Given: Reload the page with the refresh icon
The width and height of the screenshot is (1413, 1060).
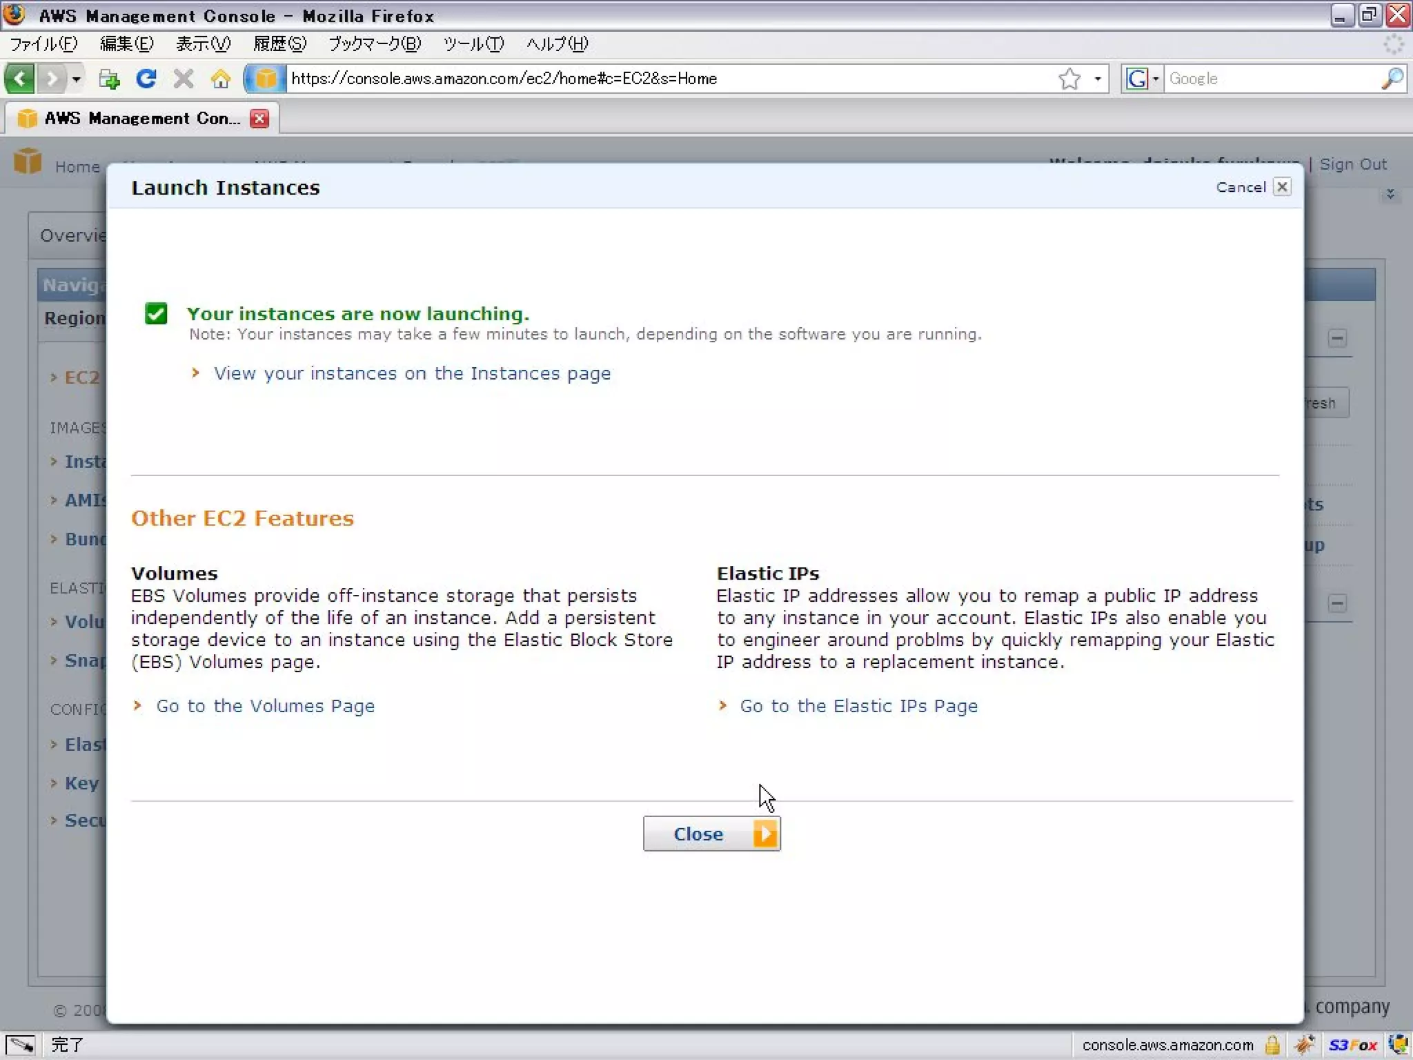Looking at the screenshot, I should (146, 79).
